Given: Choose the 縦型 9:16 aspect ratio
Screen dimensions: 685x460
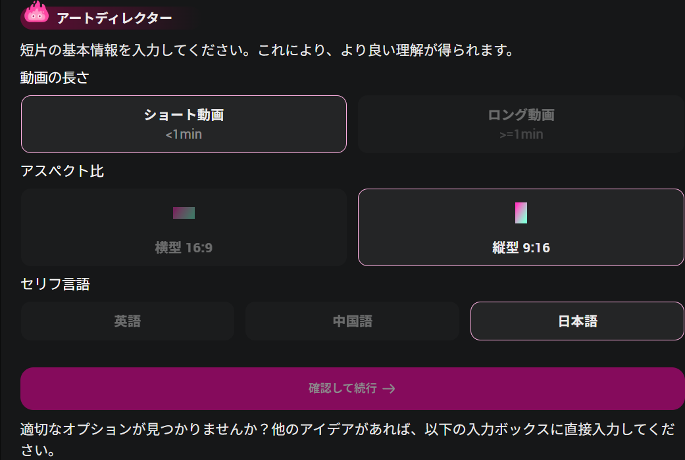Looking at the screenshot, I should click(521, 227).
